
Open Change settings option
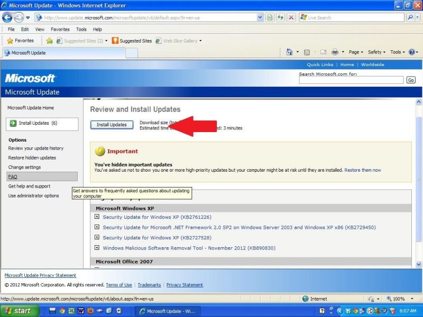click(x=24, y=167)
